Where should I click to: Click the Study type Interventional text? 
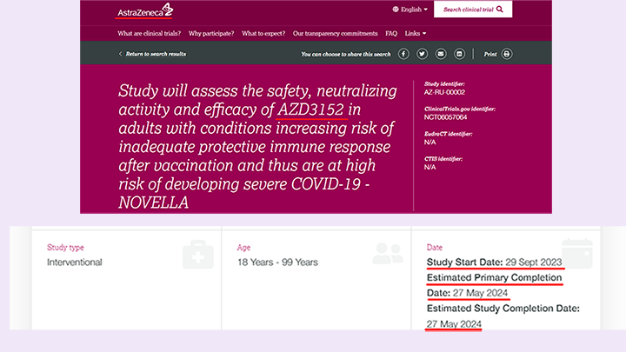click(75, 262)
